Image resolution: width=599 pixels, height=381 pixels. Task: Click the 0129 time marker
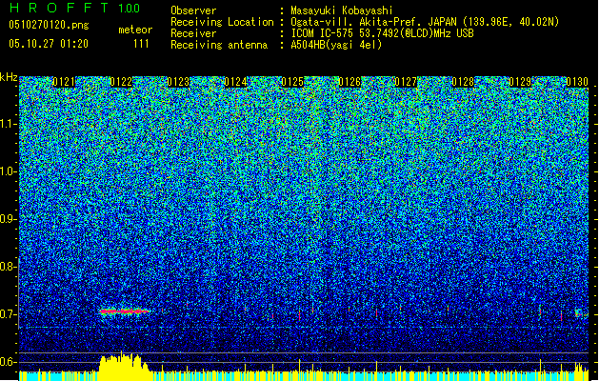pos(520,82)
